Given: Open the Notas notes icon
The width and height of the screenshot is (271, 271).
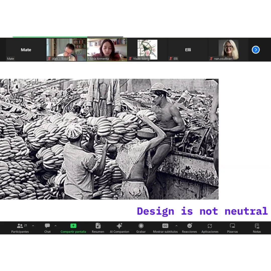Looking at the screenshot, I should [257, 226].
